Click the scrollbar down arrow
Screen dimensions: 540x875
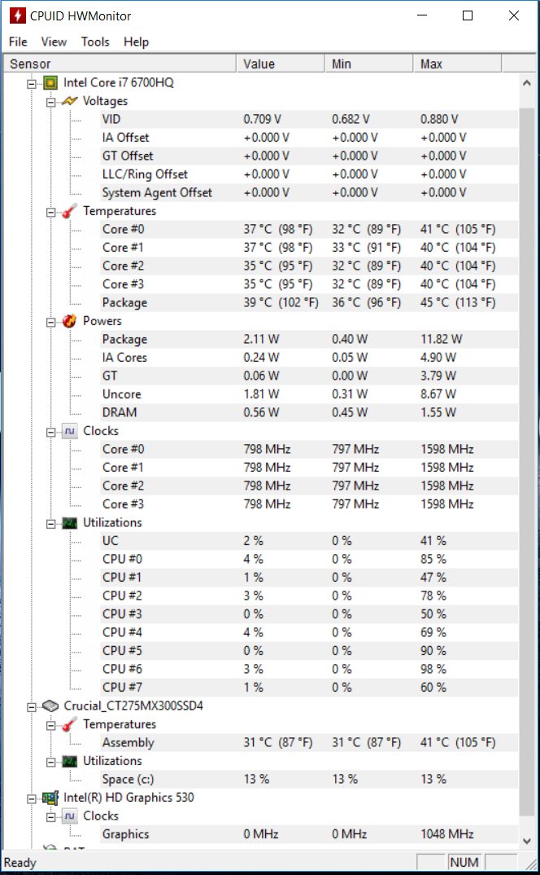click(527, 841)
